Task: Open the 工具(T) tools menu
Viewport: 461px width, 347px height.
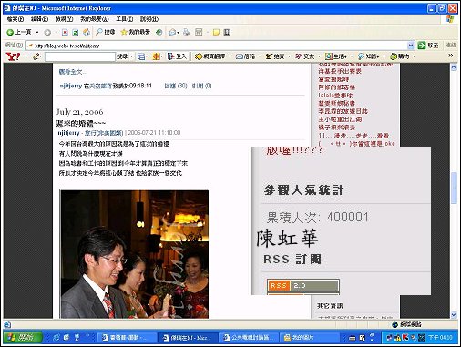Action: (x=125, y=19)
